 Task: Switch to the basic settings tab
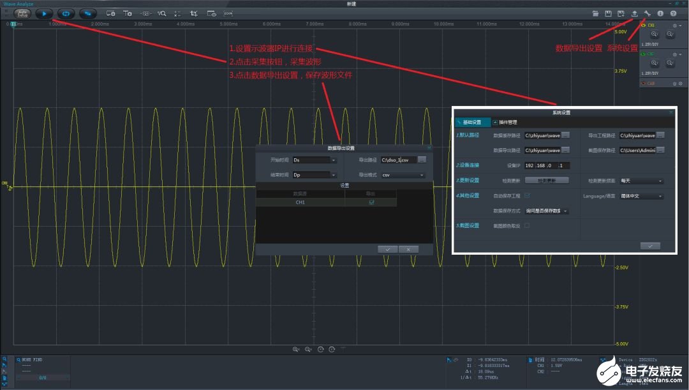point(472,122)
